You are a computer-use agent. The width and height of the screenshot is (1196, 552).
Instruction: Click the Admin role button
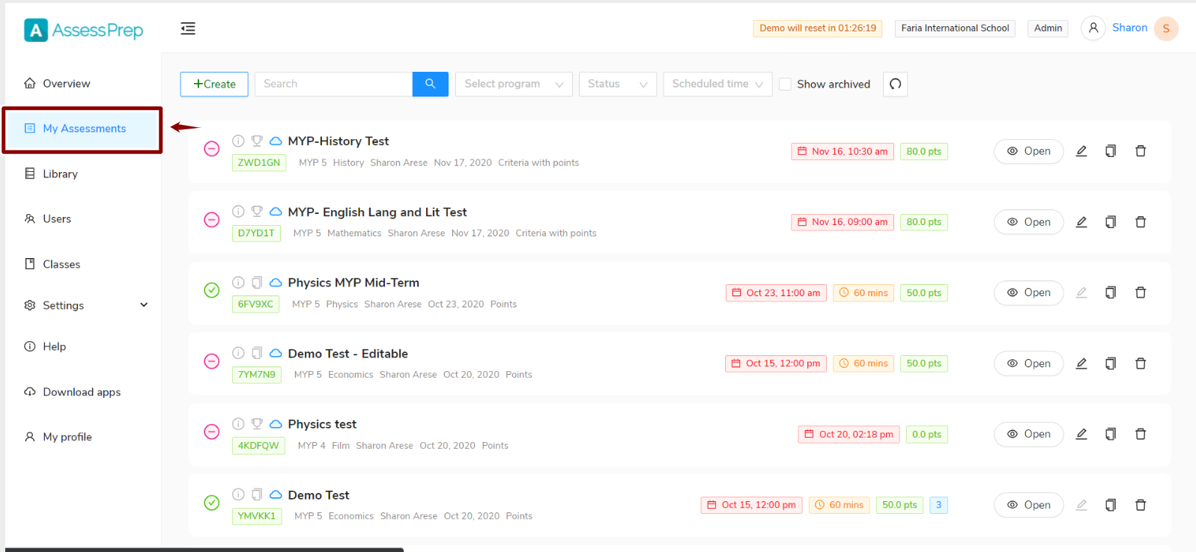[x=1048, y=28]
